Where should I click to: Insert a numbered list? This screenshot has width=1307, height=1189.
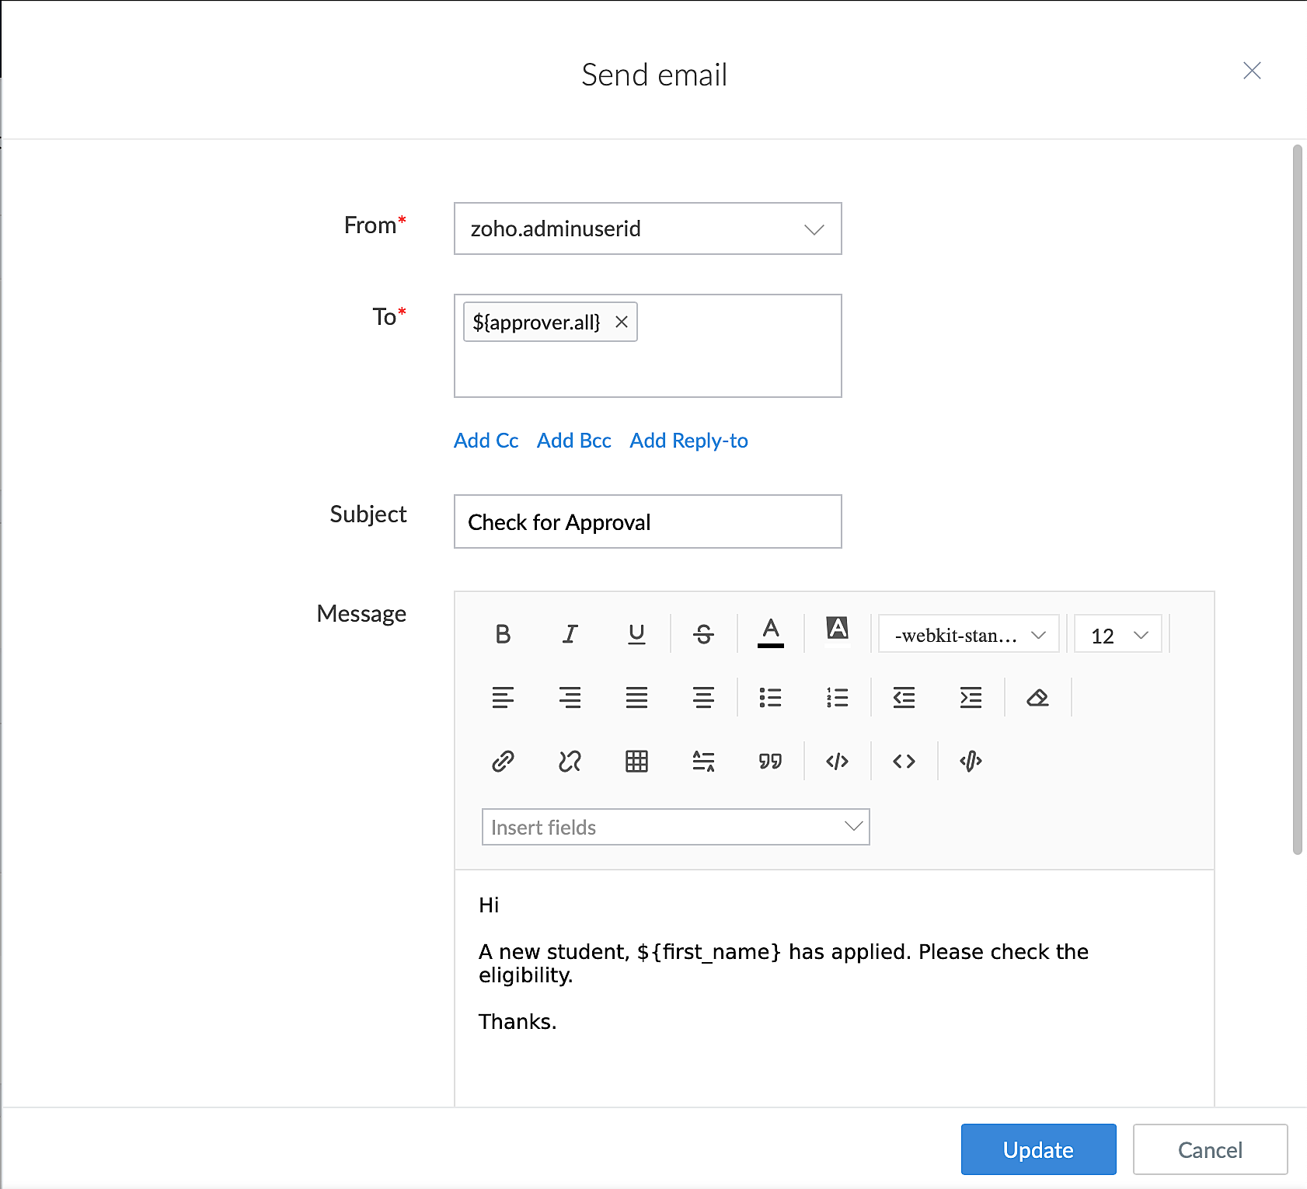click(837, 698)
